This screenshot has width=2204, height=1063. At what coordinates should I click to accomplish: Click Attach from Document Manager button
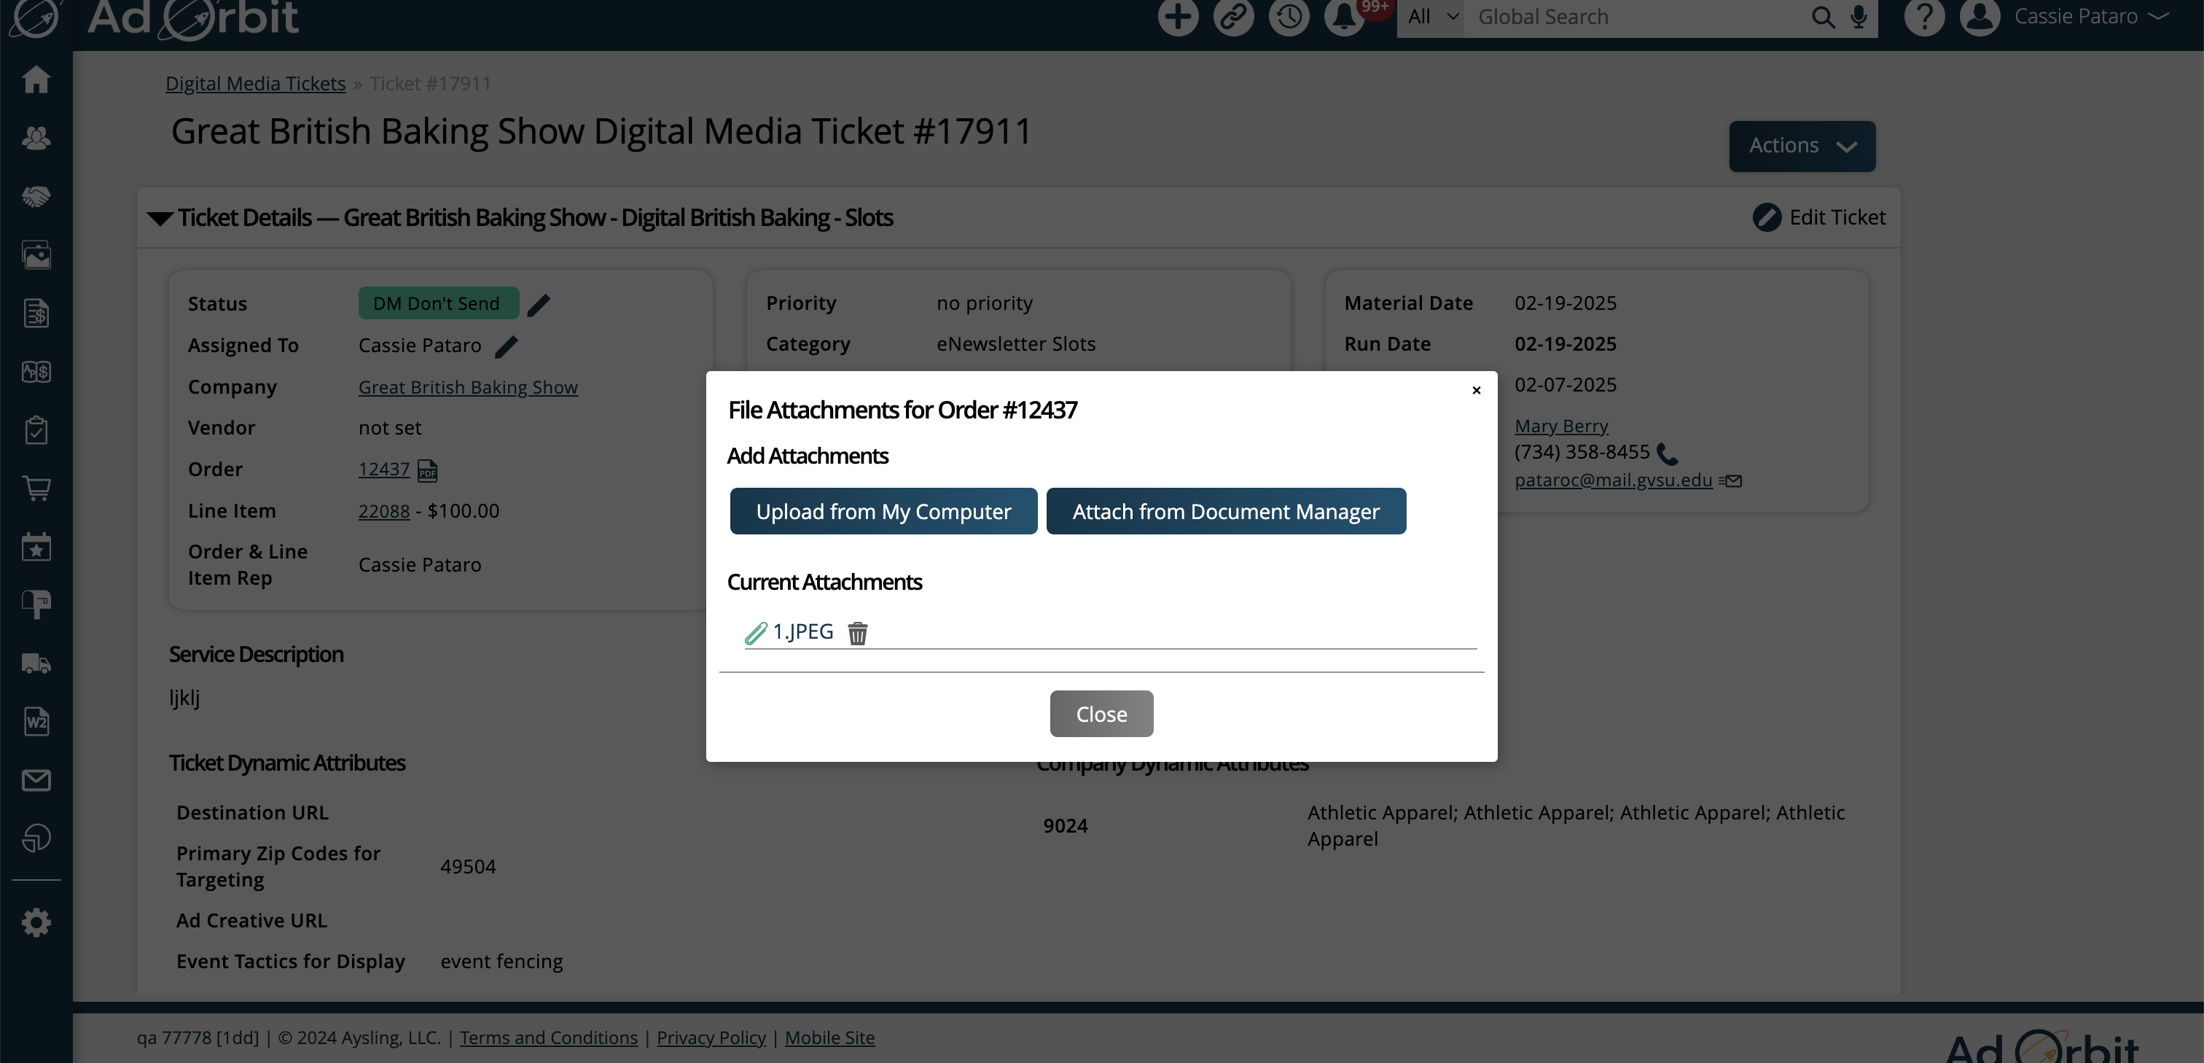click(1226, 510)
